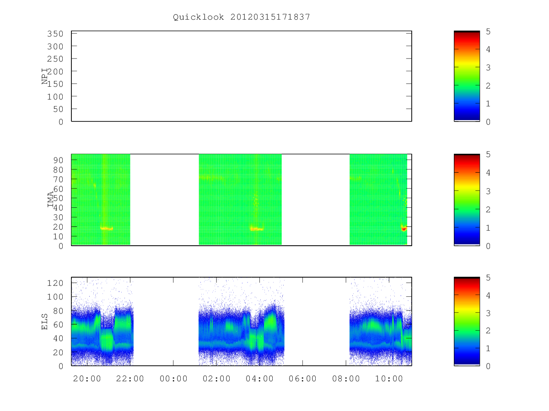Click the ELS panel color bar
The width and height of the screenshot is (549, 411).
click(x=467, y=321)
